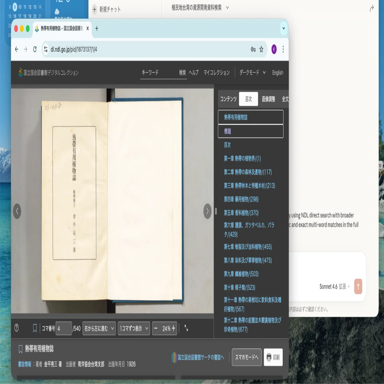Select the 目次 tab
Image resolution: width=384 pixels, height=384 pixels.
click(248, 99)
